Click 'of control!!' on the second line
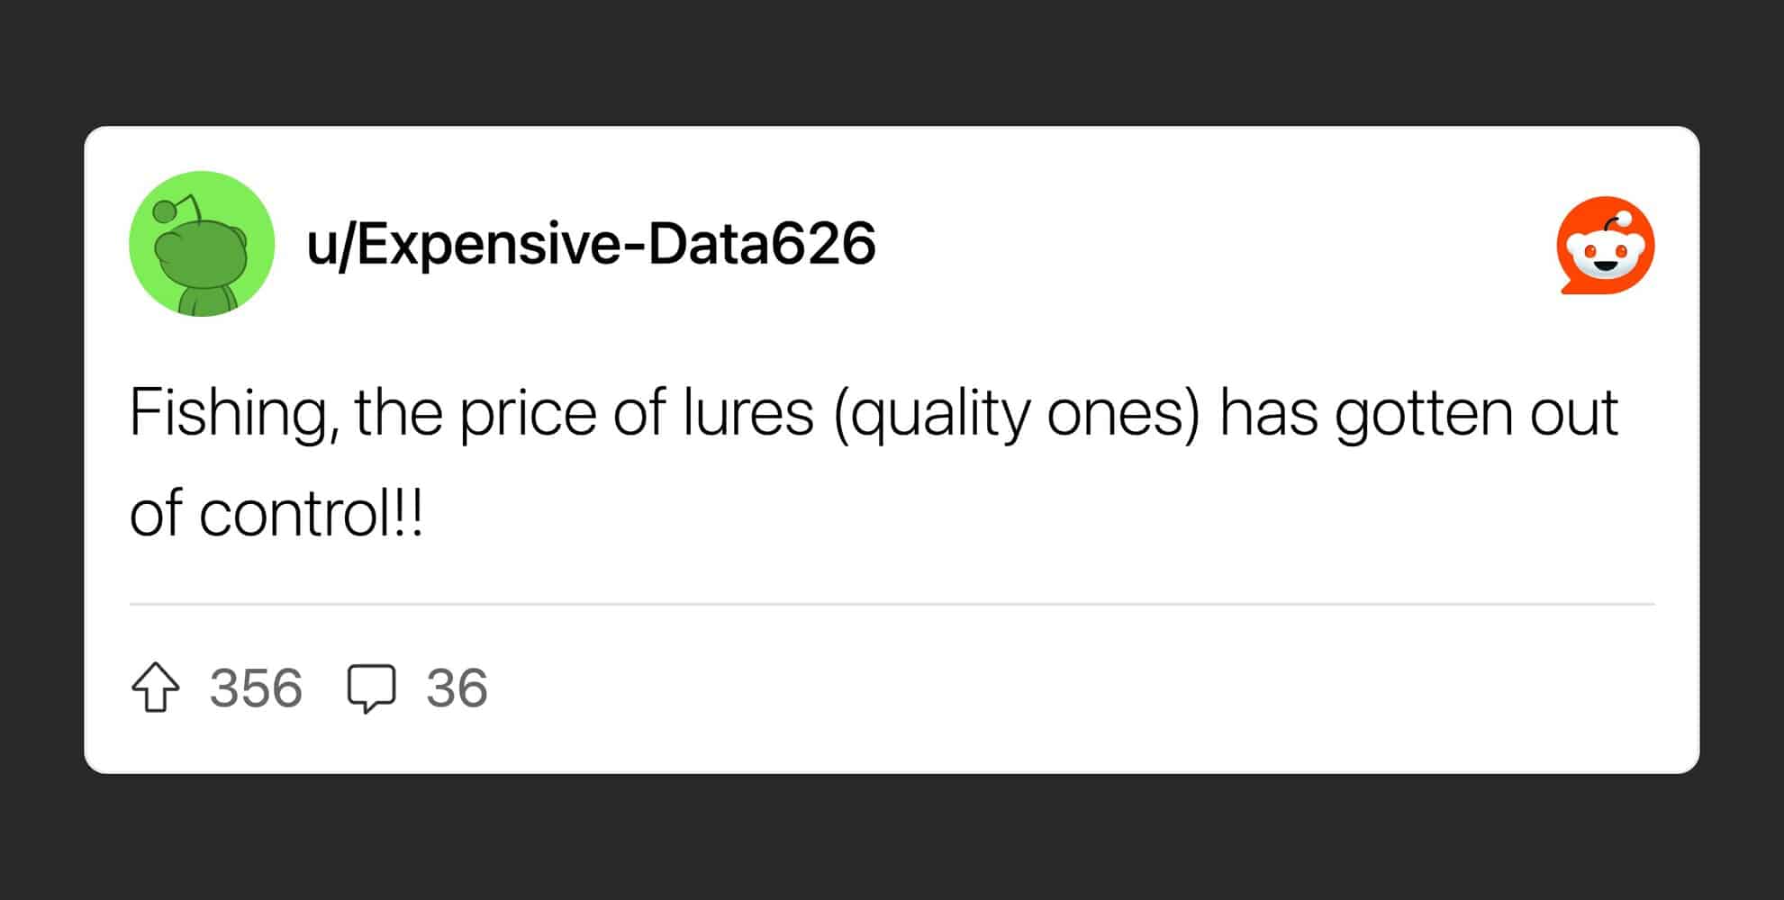Viewport: 1784px width, 900px height. pos(276,513)
